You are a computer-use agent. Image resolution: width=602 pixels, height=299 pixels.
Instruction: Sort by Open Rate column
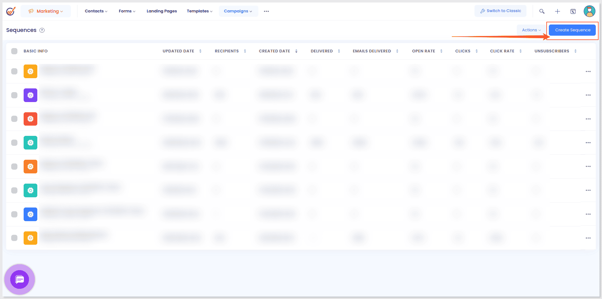(x=441, y=51)
